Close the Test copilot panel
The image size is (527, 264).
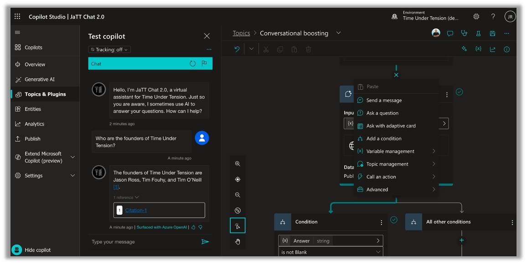click(207, 36)
